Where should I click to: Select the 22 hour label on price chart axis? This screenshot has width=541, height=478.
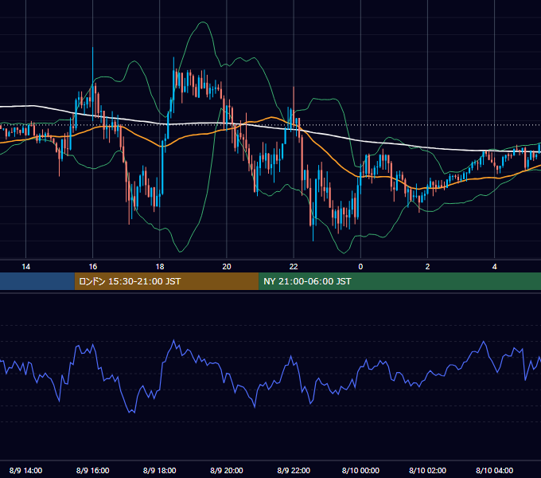click(294, 267)
